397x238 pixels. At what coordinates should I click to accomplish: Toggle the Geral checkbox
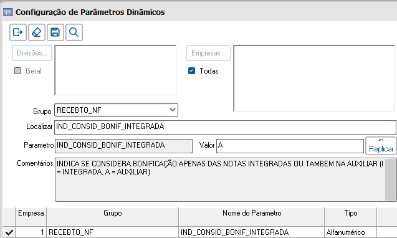point(17,70)
